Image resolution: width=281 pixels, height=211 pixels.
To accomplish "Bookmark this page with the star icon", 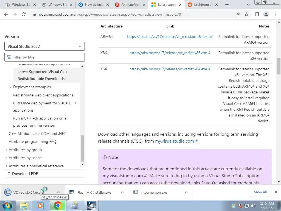I will [246, 14].
